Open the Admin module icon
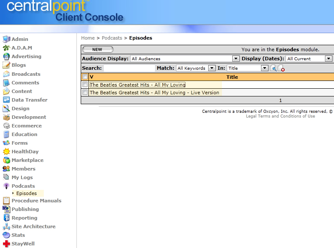Viewport: 334px width, 248px height. click(x=6, y=39)
